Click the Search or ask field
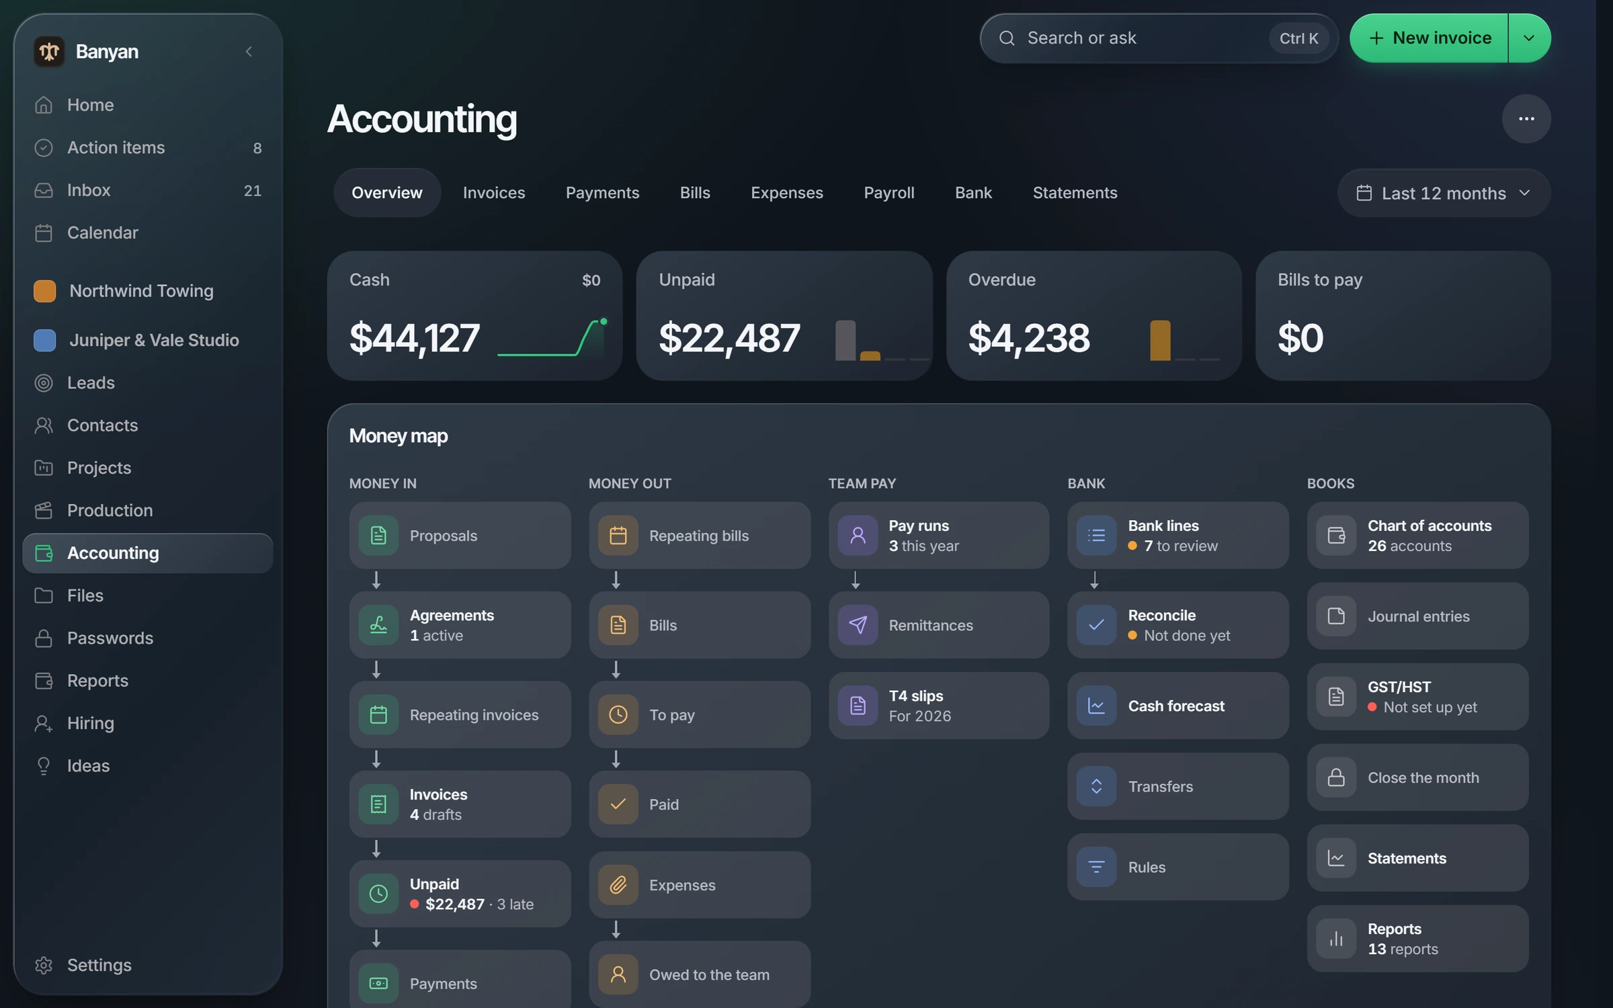This screenshot has height=1008, width=1613. (x=1159, y=38)
